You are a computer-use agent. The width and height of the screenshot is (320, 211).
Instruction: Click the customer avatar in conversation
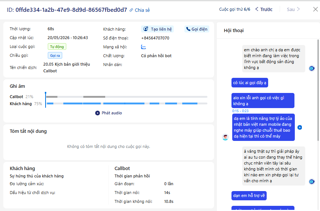[225, 138]
